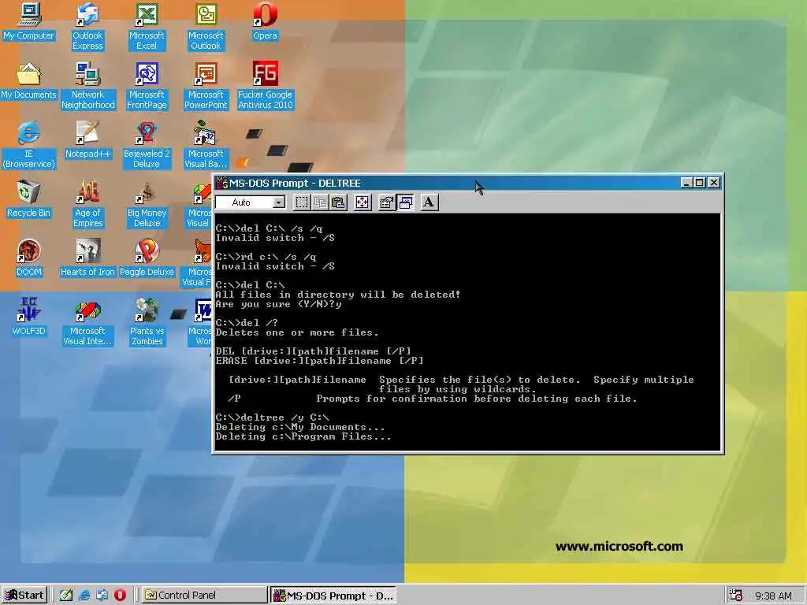Click the MS-DOS system icon in title bar
Viewport: 807px width, 605px height.
click(221, 183)
